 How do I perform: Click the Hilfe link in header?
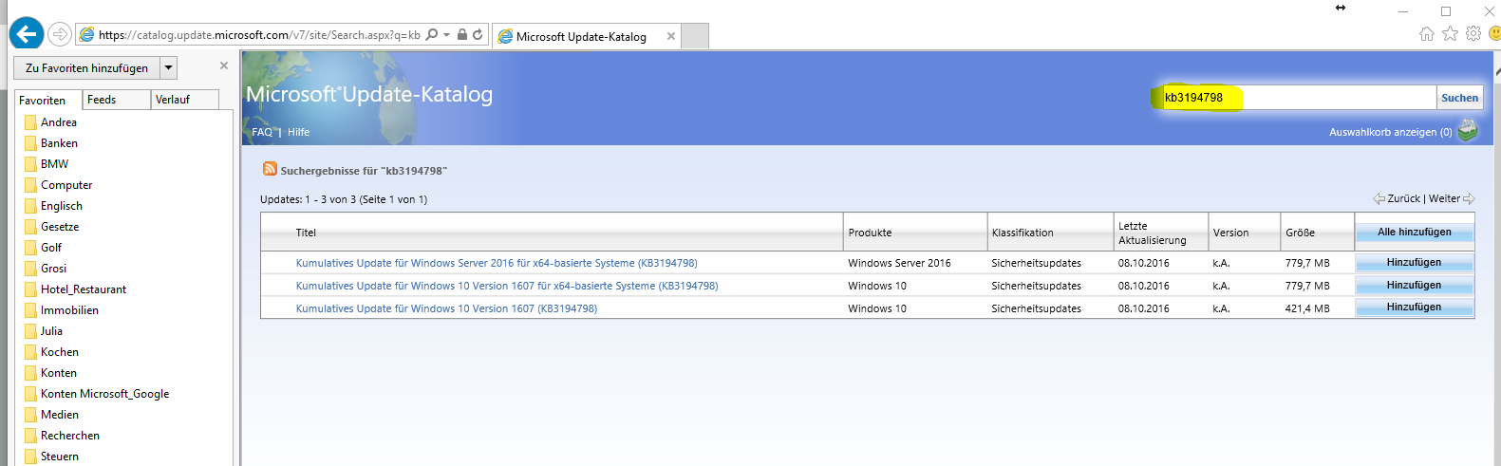coord(298,132)
